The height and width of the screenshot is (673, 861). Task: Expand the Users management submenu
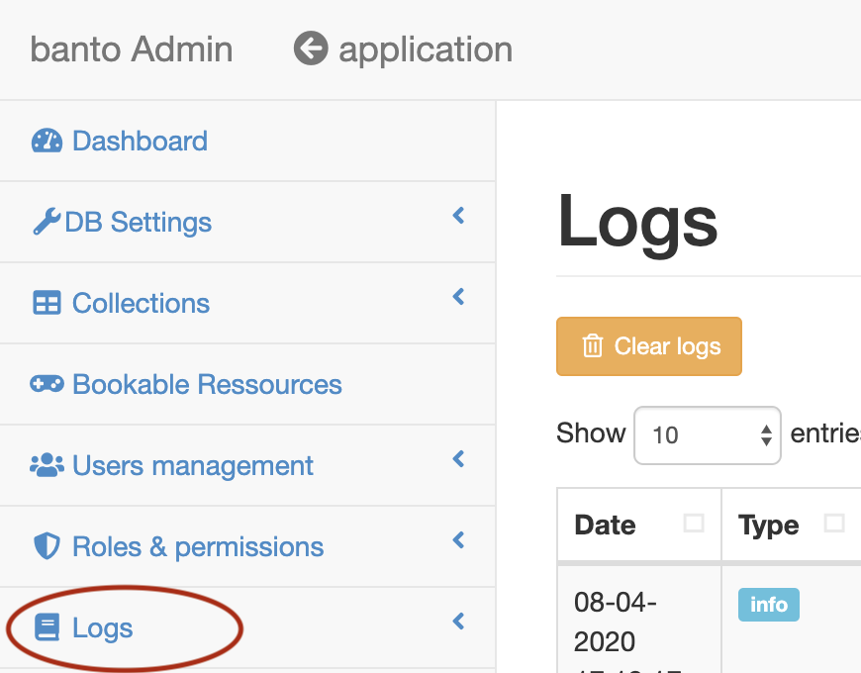(457, 458)
